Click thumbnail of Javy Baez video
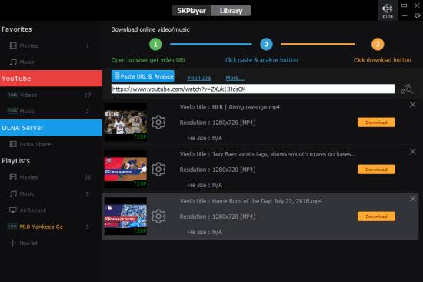Viewport: 423px width, 282px height. click(x=125, y=170)
